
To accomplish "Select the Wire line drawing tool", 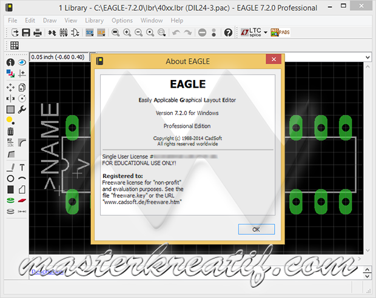I will [x=10, y=167].
